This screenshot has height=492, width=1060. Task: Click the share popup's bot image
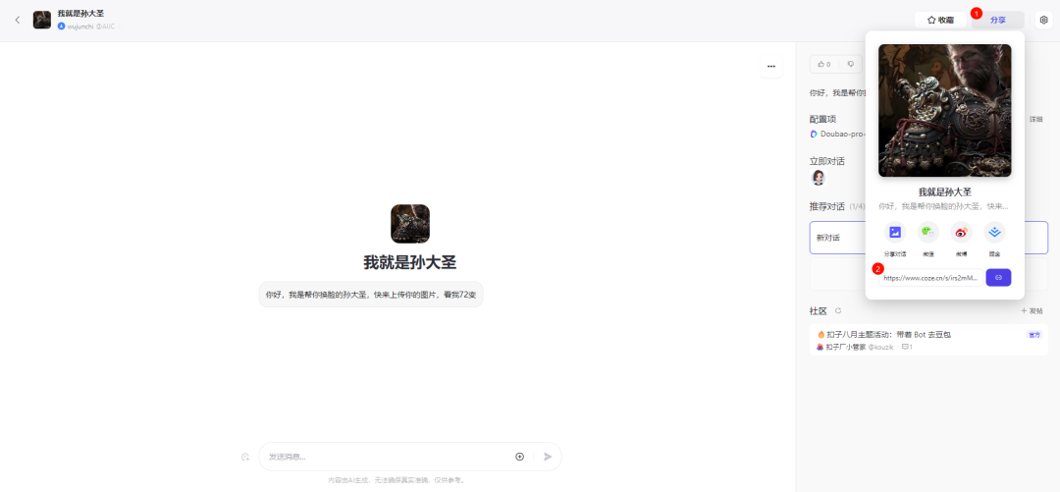point(944,111)
